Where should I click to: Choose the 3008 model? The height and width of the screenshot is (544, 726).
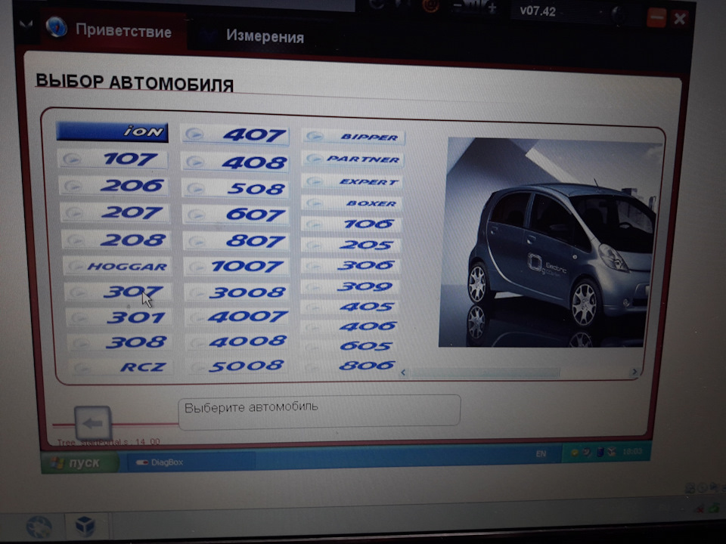(x=237, y=292)
